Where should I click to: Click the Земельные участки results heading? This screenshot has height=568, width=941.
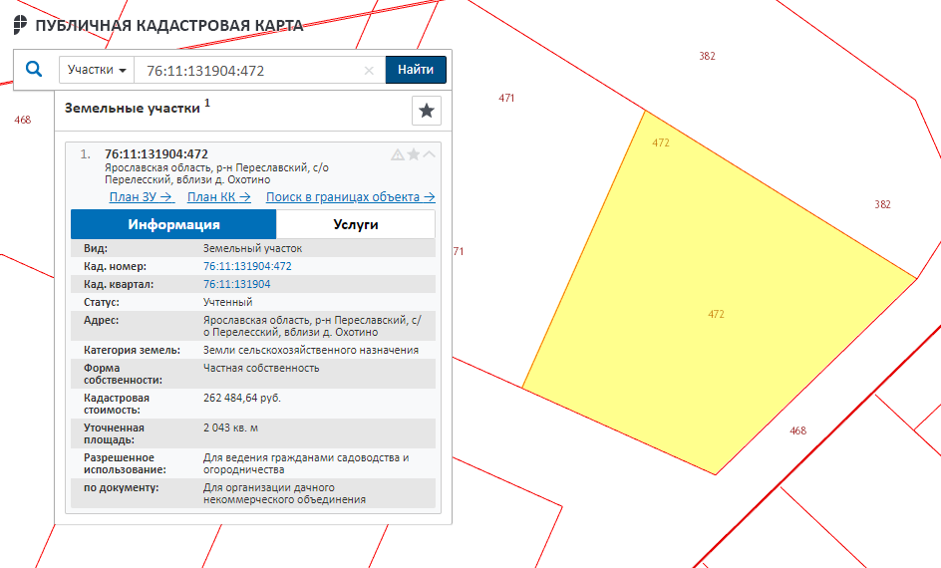point(132,109)
